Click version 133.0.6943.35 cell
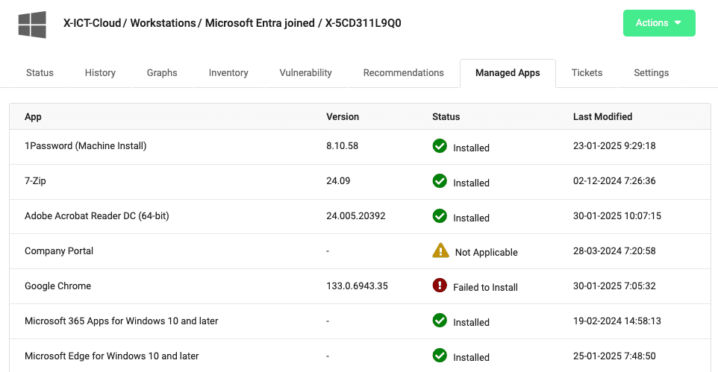718x372 pixels. (357, 286)
